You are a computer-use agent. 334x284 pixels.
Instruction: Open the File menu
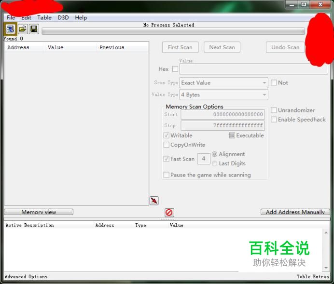(x=11, y=17)
